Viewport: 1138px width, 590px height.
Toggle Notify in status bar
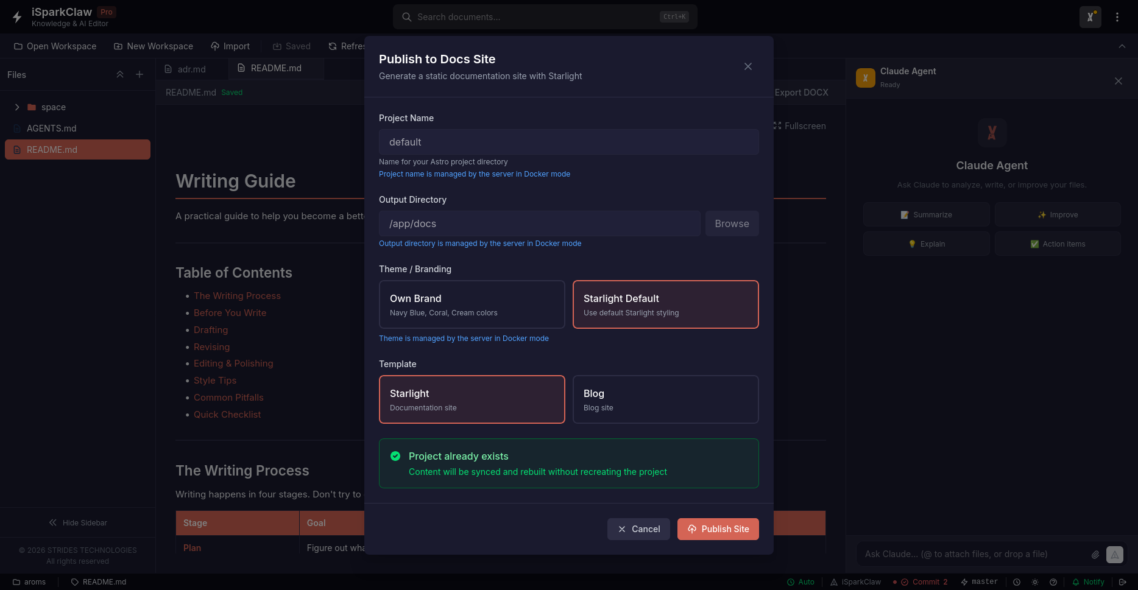pyautogui.click(x=1088, y=582)
